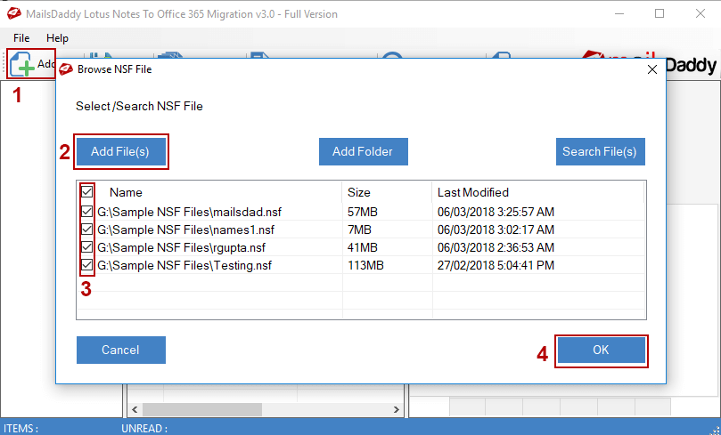Image resolution: width=721 pixels, height=435 pixels.
Task: Click the Search File(s) button
Action: point(600,151)
